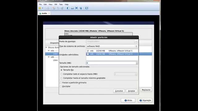Enable the Encriptar checkbox
The height and width of the screenshot is (111, 198).
[61, 86]
